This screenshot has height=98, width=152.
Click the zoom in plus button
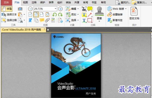60,9
